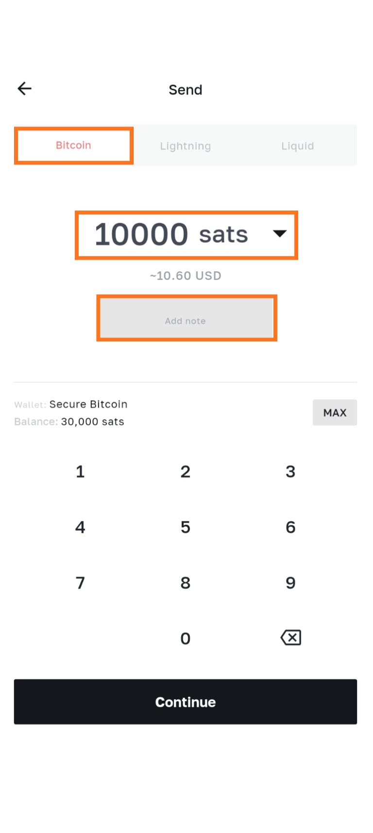The image size is (373, 833).
Task: Tap the backspace delete key icon
Action: coord(290,638)
